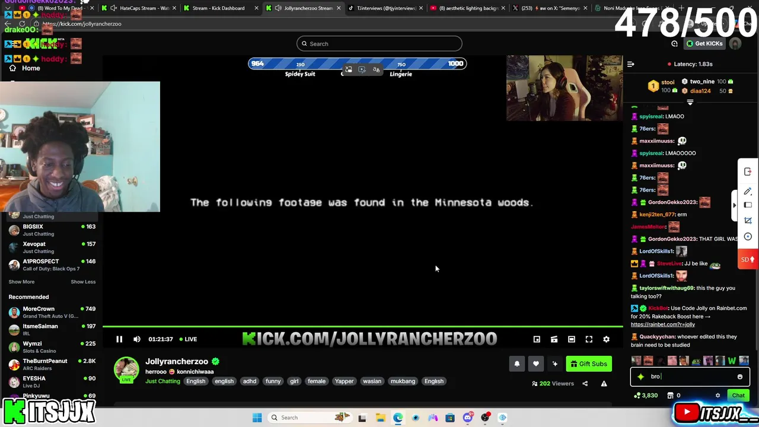Open MoreCrown recommended channel
This screenshot has width=759, height=427.
[x=52, y=312]
